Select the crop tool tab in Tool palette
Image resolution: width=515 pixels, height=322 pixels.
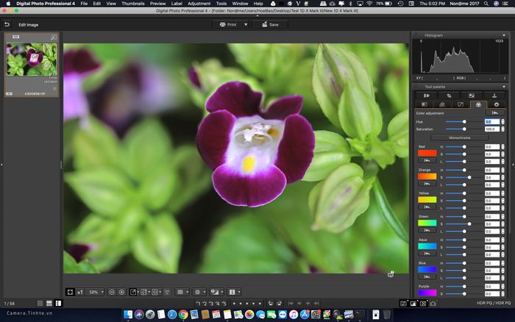pyautogui.click(x=448, y=96)
